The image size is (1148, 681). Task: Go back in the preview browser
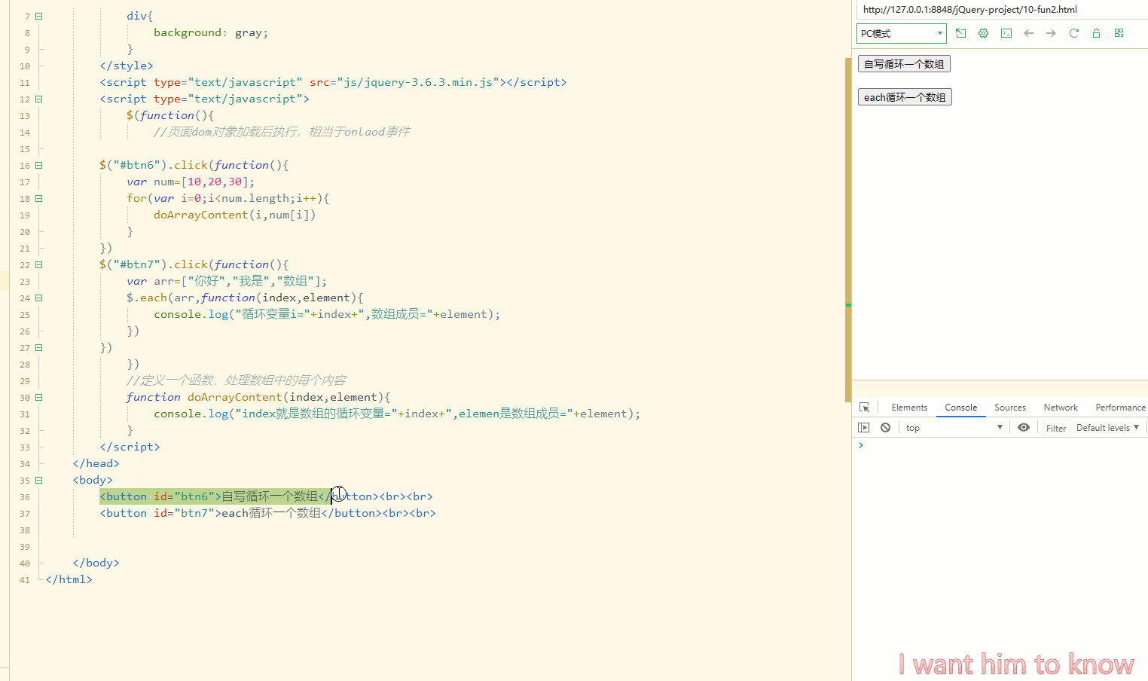[1028, 33]
